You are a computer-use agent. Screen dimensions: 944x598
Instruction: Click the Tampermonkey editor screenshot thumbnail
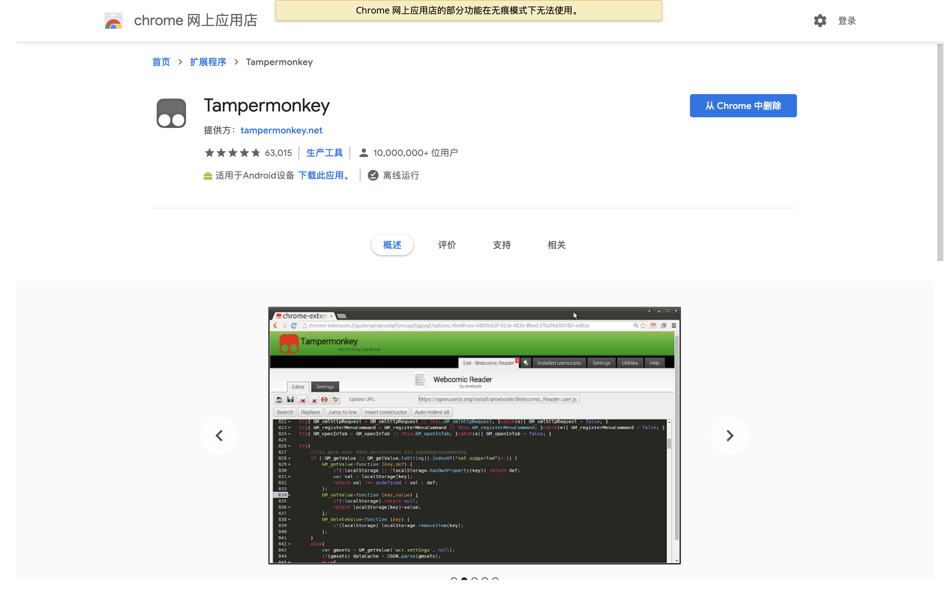pos(474,435)
